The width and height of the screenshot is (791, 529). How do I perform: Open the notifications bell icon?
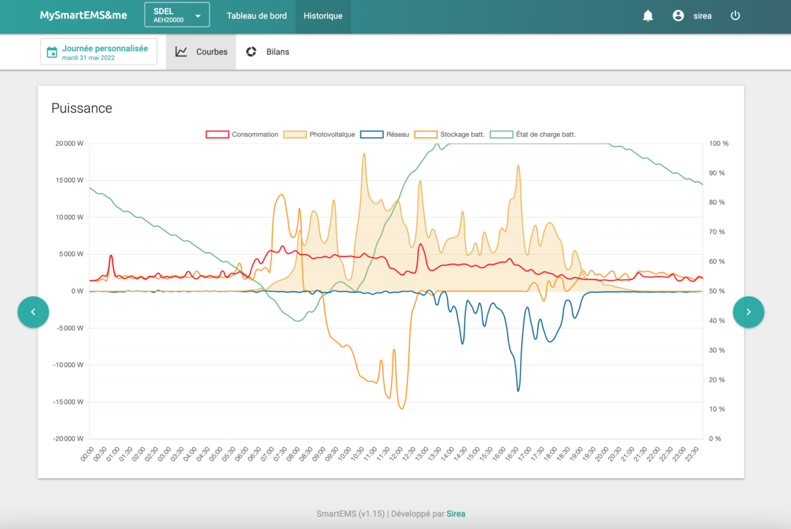[x=648, y=16]
